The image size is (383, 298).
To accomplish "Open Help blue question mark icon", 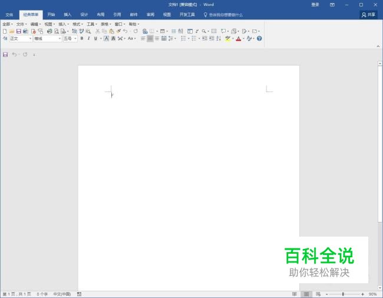I will coord(259,38).
